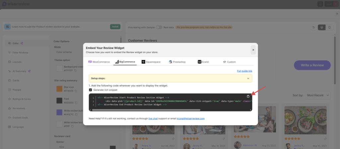The width and height of the screenshot is (340, 149).
Task: Switch to mobile preview icon
Action: click(329, 27)
